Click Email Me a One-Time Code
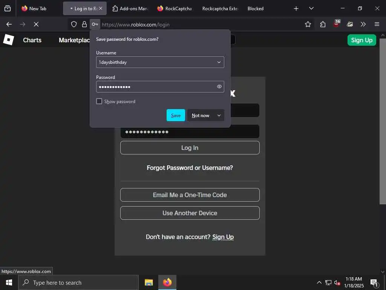 (190, 195)
